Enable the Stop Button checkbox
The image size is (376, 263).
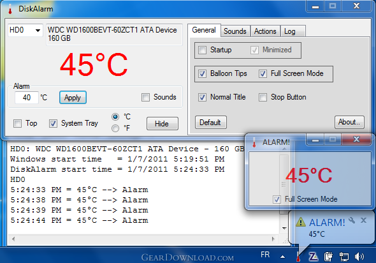pyautogui.click(x=263, y=98)
